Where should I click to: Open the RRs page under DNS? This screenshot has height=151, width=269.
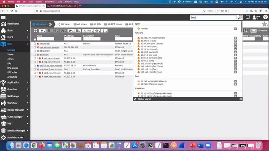[9, 63]
